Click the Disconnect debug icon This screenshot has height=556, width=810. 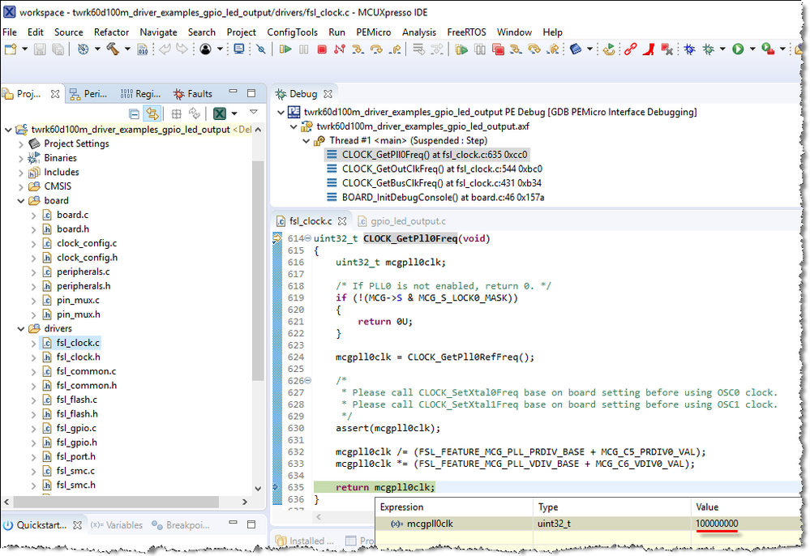click(x=340, y=49)
